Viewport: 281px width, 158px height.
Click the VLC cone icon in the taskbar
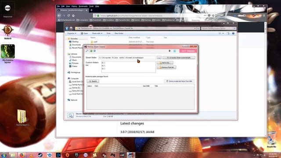pos(31,155)
